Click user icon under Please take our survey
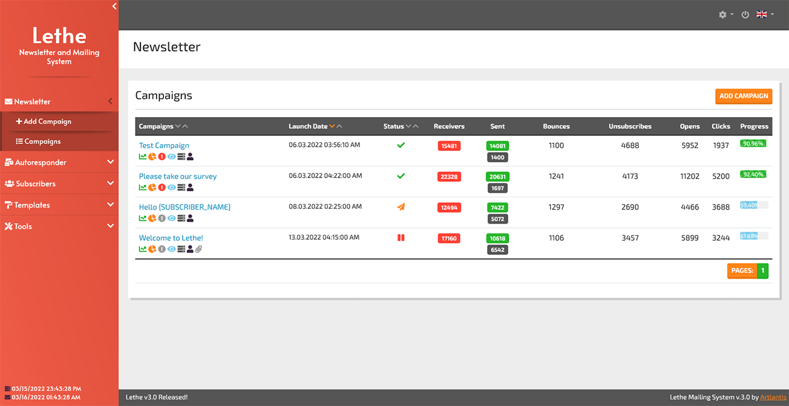789x406 pixels. tap(190, 187)
